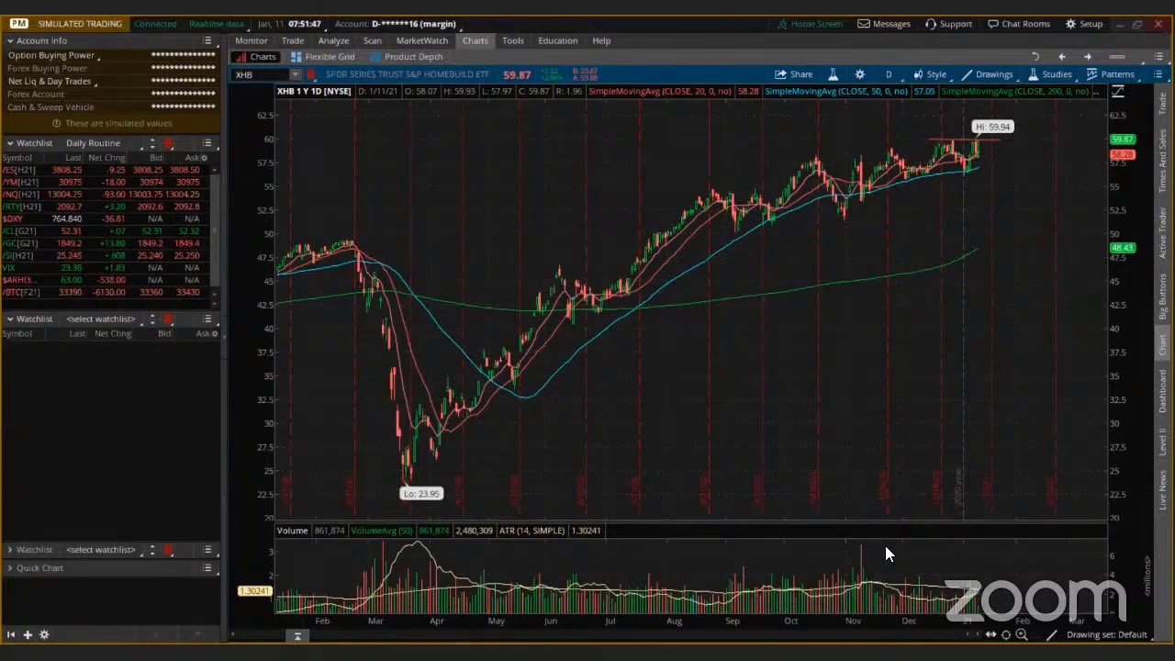Open the Times And Sales side tab
This screenshot has height=661, width=1175.
[x=1162, y=161]
